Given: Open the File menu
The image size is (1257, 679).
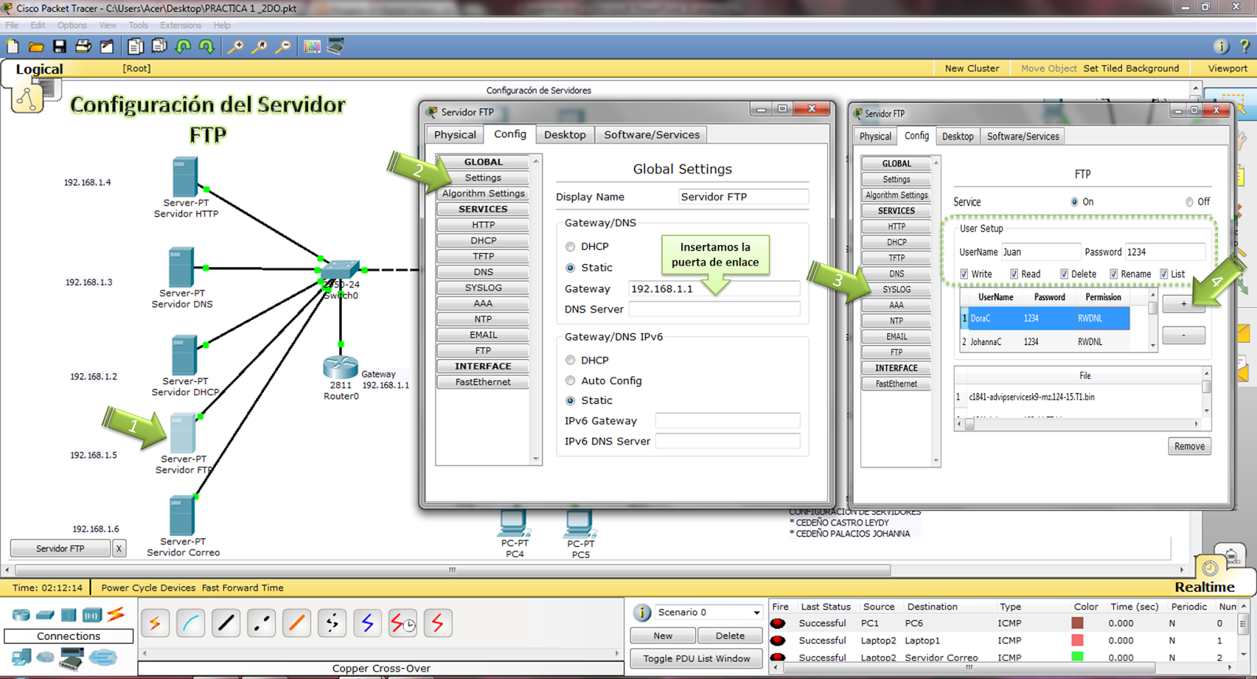Looking at the screenshot, I should (12, 25).
